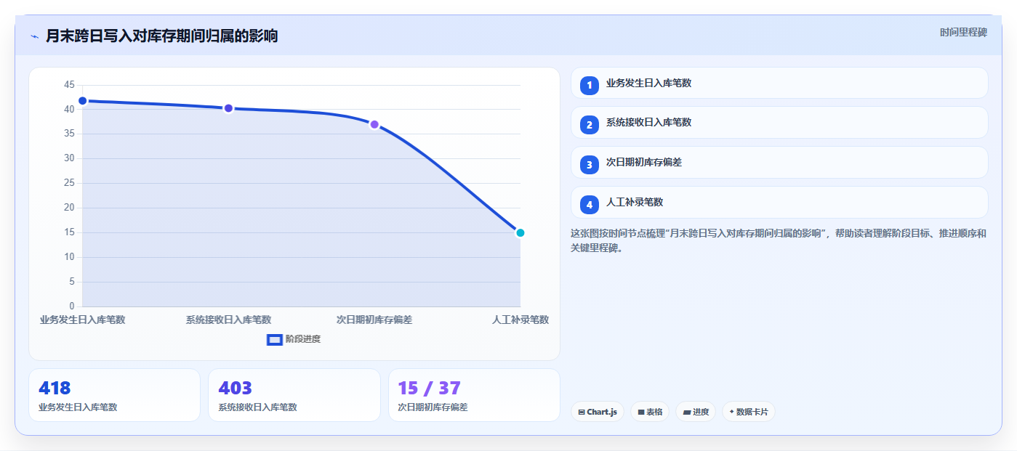Image resolution: width=1017 pixels, height=451 pixels.
Task: Click the 时间里程碑 label in header
Action: pos(963,32)
